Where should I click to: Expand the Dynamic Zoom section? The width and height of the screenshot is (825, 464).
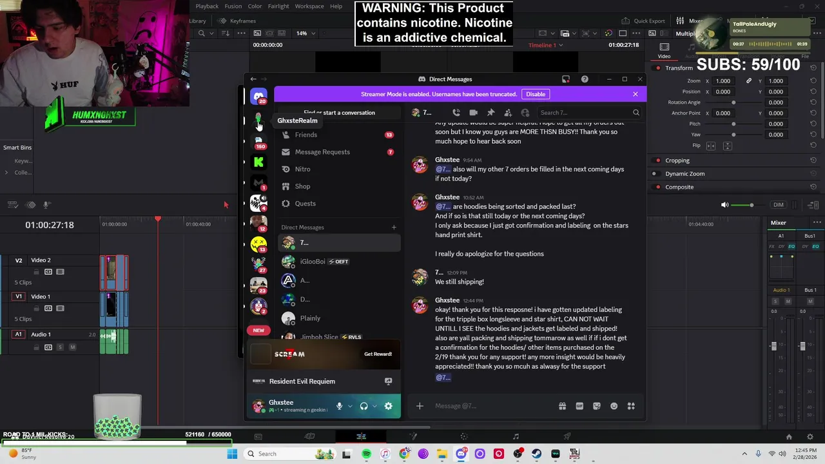(x=685, y=174)
